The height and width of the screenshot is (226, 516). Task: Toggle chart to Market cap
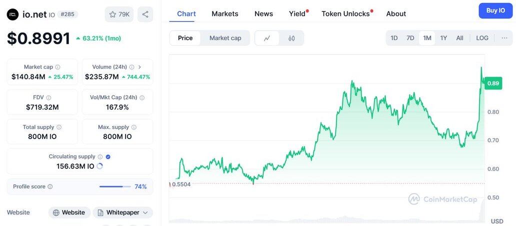coord(225,38)
